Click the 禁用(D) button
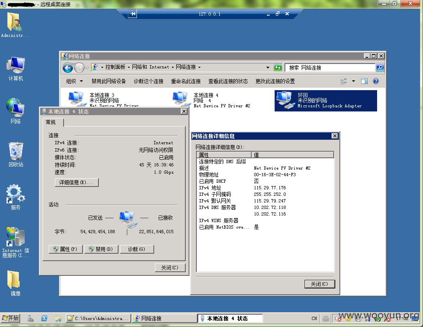The image size is (423, 327). pos(101,249)
